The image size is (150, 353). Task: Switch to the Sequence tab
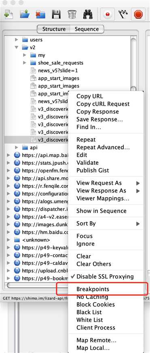pos(87,29)
